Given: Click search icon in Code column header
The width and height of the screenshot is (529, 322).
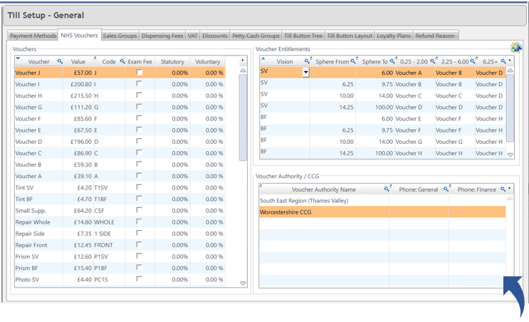Looking at the screenshot, I should [x=122, y=61].
